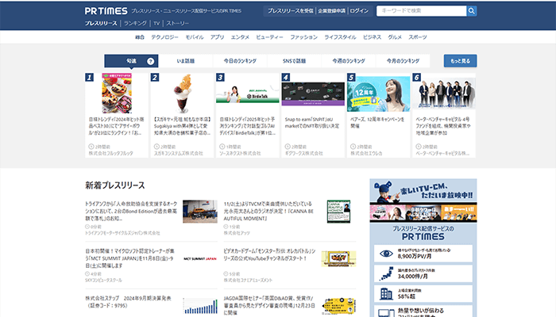Open the 企業登録申請 link

pyautogui.click(x=331, y=11)
